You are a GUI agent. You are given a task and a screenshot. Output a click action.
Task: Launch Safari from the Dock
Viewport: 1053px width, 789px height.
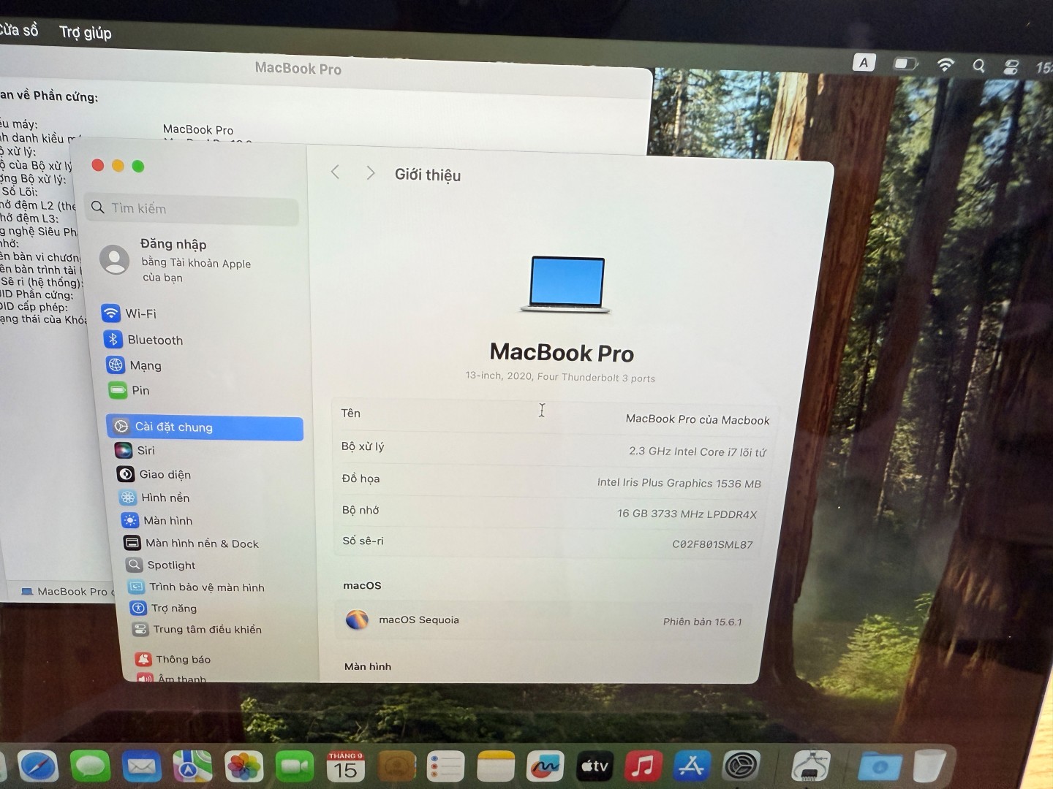38,766
